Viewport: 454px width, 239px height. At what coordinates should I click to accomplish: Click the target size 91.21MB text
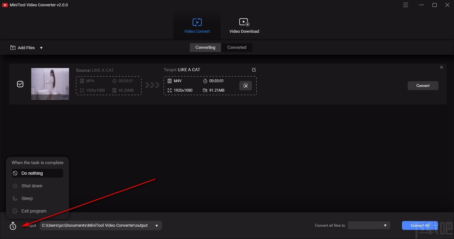217,90
